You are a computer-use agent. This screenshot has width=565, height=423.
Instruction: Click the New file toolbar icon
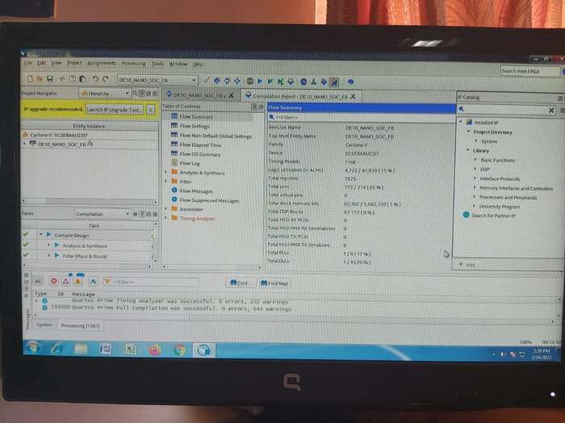point(31,78)
